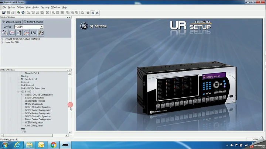Open the File menu
This screenshot has width=266, height=149.
[x=4, y=7]
